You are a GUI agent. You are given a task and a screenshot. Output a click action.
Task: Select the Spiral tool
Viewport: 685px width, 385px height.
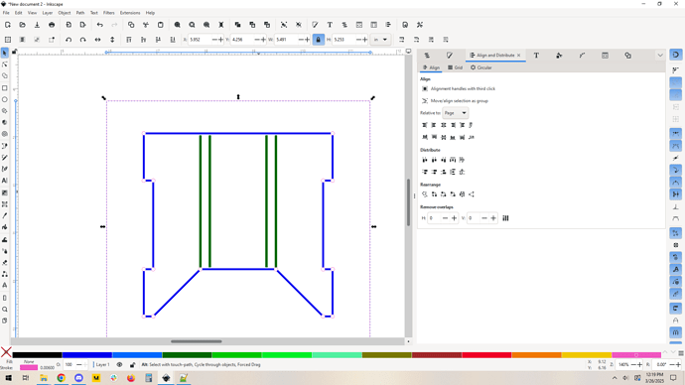[x=5, y=134]
